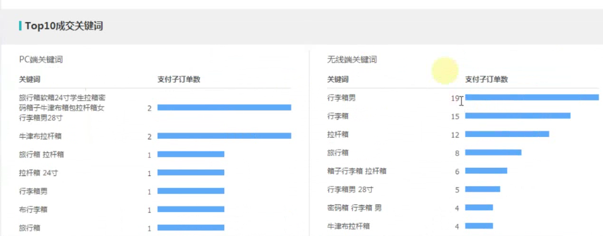Open the 牛津布拉杆箱 keyword in PC list
The image size is (603, 236).
click(x=40, y=136)
